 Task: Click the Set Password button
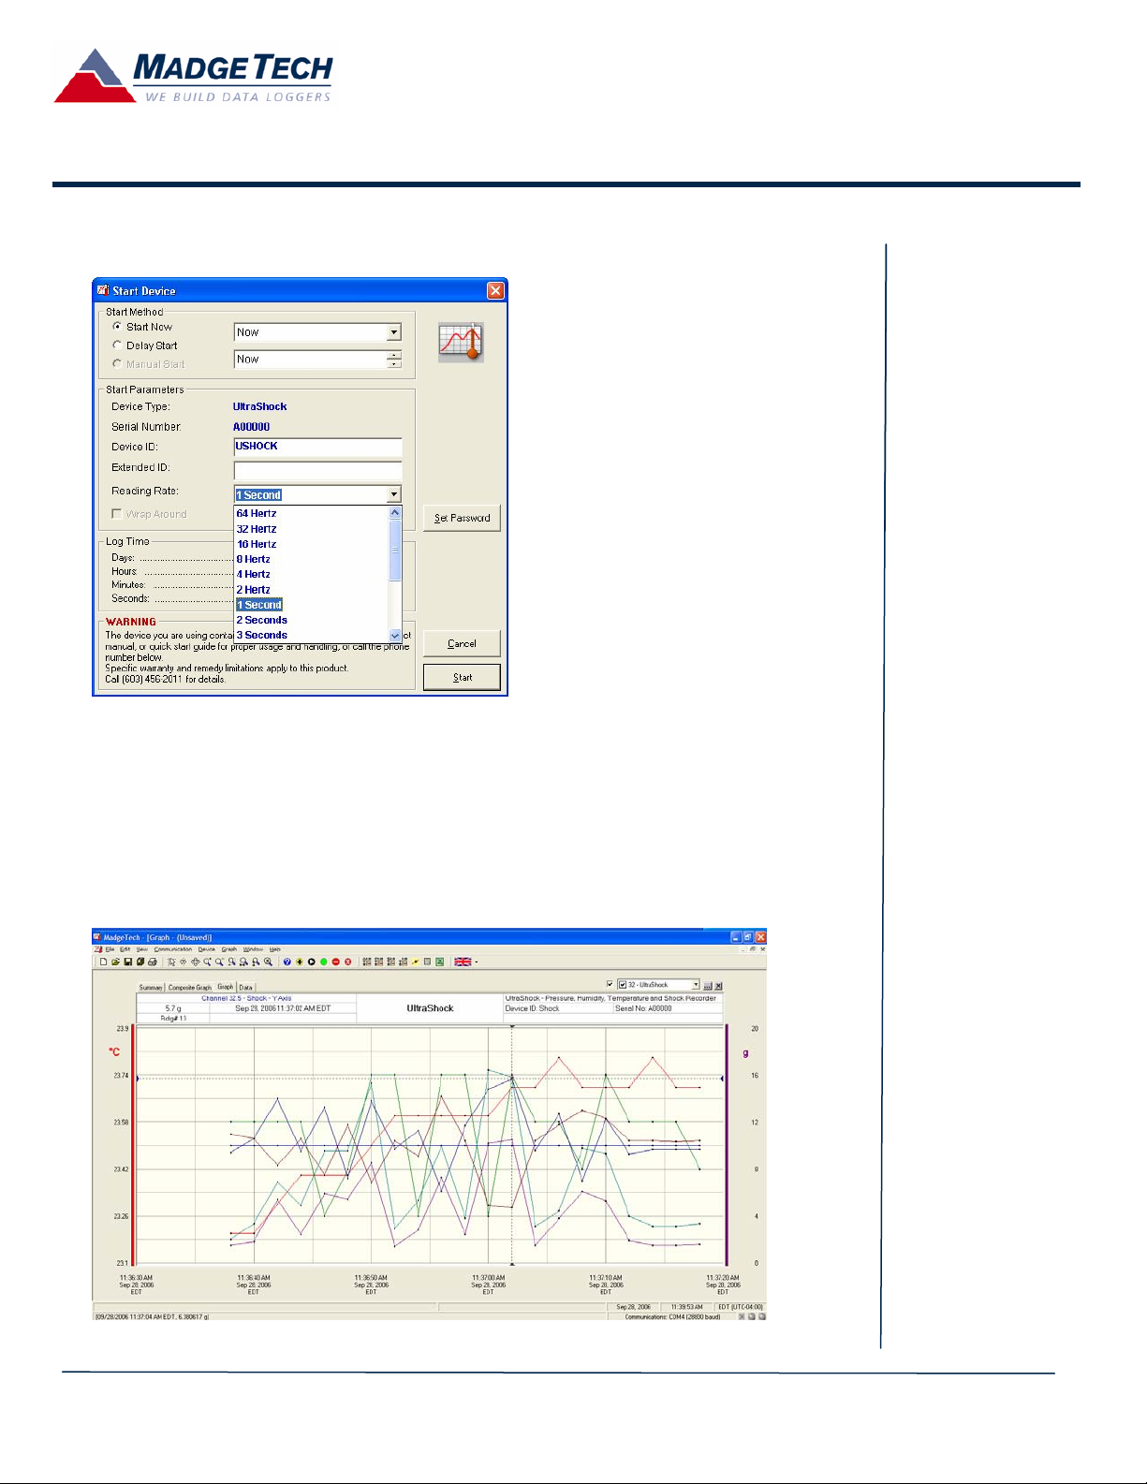tap(462, 518)
